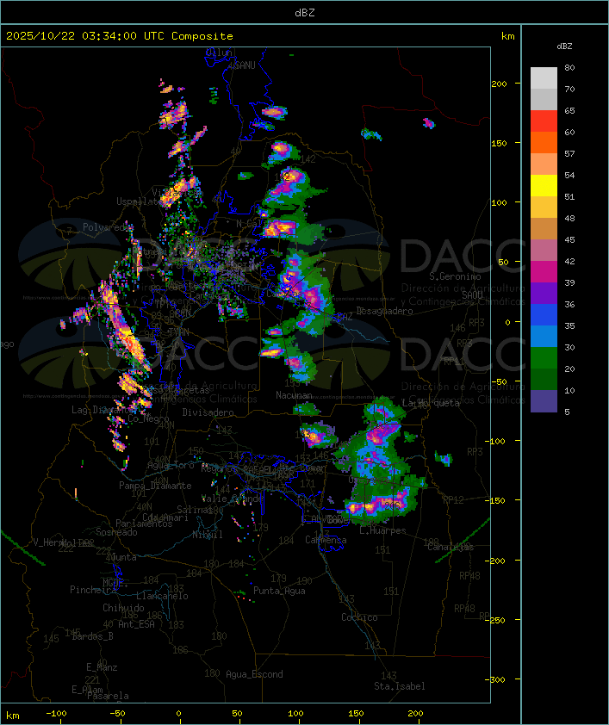Click the 'dBZ' title in top bar

pos(305,13)
